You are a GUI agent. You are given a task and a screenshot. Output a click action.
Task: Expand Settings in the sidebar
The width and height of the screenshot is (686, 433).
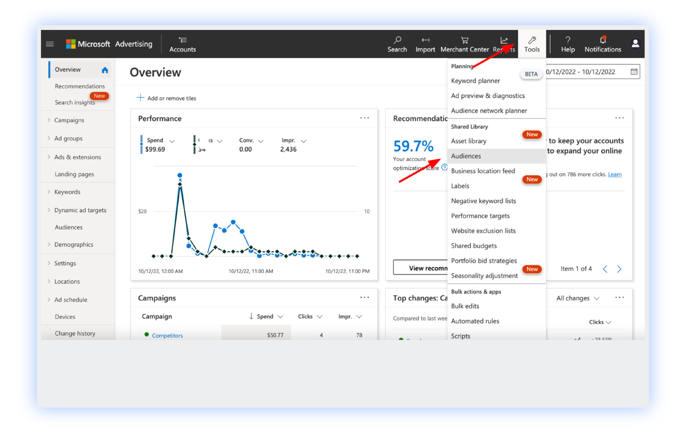pos(49,263)
